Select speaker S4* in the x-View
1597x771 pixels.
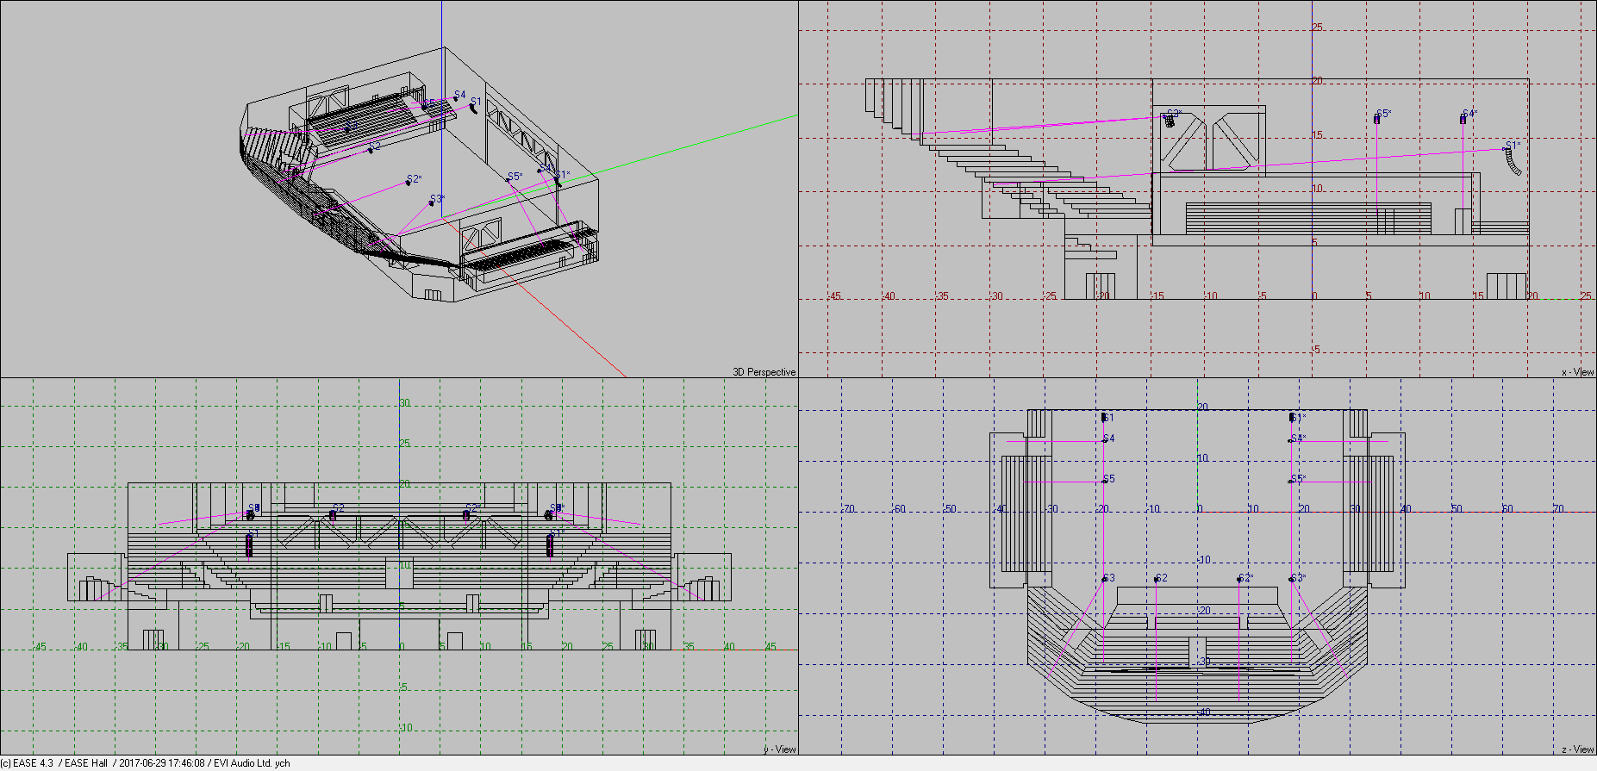1463,119
